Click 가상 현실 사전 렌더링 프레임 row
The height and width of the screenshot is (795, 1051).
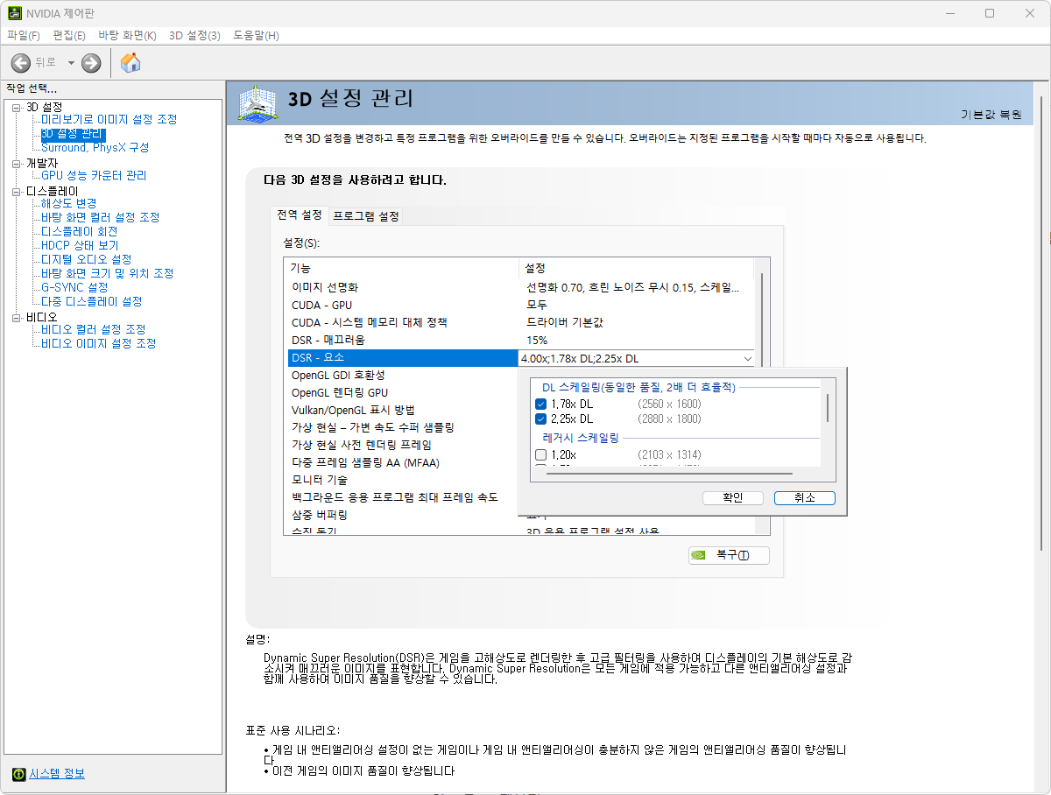pyautogui.click(x=403, y=445)
